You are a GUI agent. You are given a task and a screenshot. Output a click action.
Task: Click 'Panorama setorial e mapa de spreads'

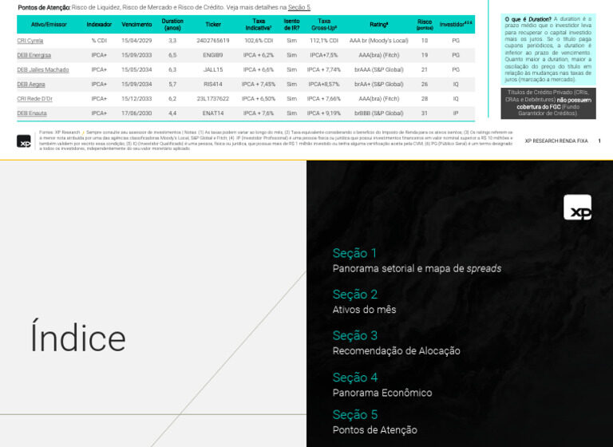417,269
